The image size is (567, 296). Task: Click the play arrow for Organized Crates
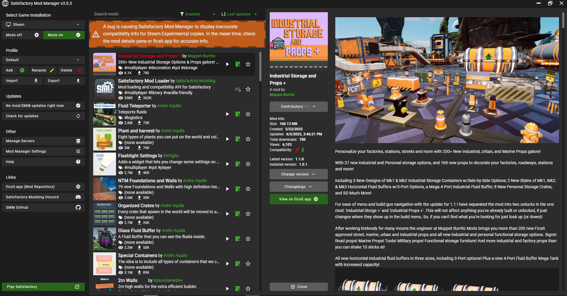tap(228, 214)
